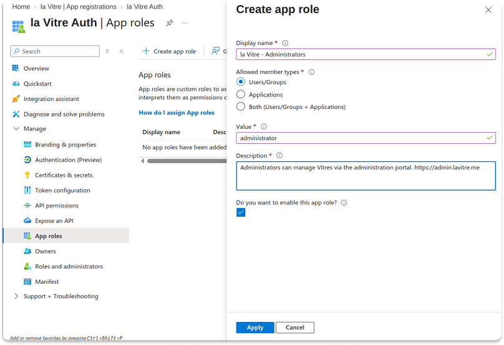Click the Display name input field
This screenshot has width=504, height=345.
tap(366, 54)
